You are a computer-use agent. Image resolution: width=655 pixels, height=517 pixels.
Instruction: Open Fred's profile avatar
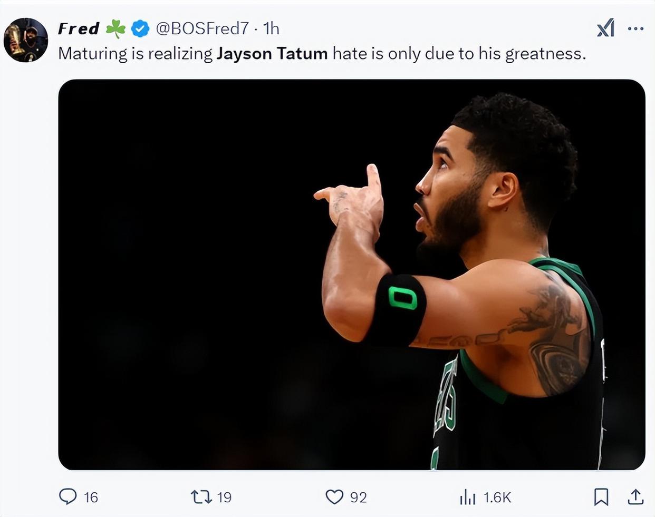pyautogui.click(x=26, y=40)
